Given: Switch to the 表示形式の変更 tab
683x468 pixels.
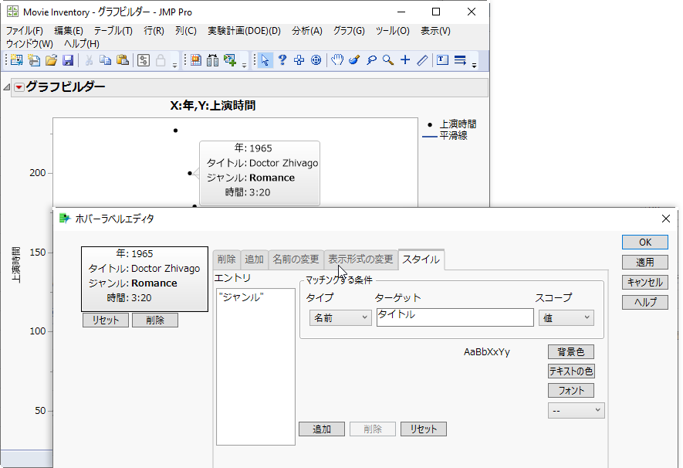Looking at the screenshot, I should [360, 259].
